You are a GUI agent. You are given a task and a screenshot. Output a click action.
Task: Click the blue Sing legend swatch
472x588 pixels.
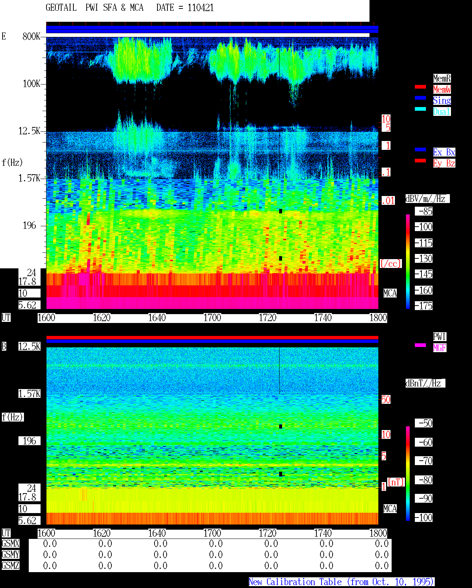pyautogui.click(x=420, y=98)
